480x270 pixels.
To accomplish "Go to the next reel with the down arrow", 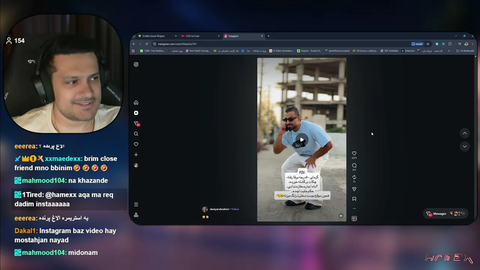I will (465, 147).
